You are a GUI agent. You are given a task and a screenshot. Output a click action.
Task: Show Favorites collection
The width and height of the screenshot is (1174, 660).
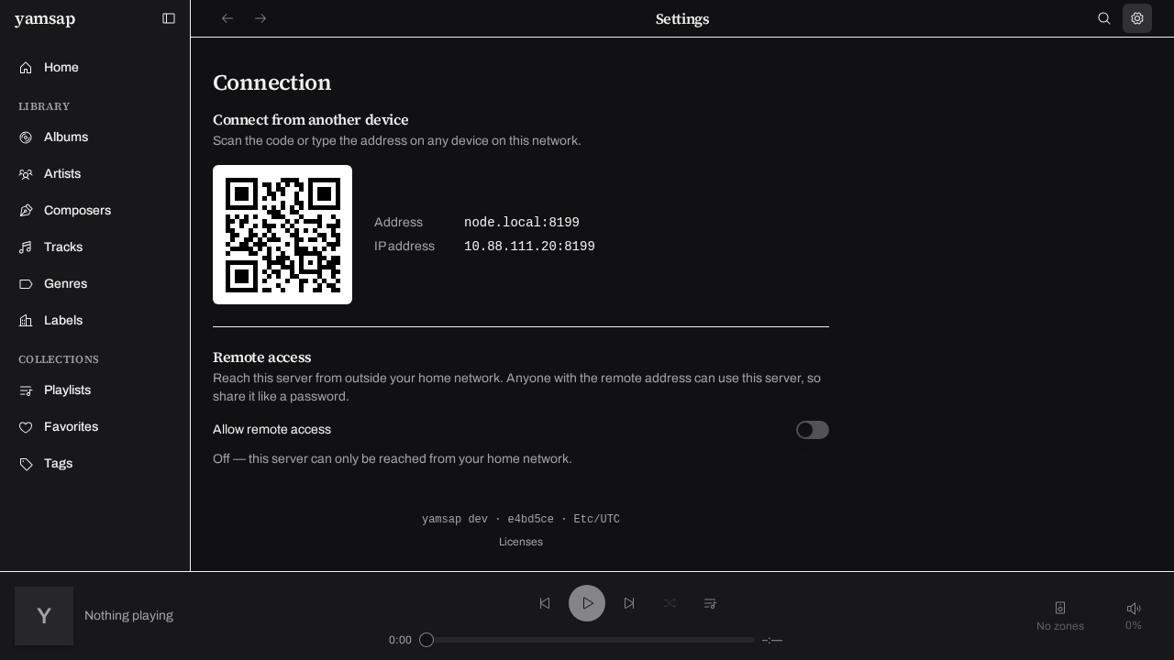click(95, 427)
